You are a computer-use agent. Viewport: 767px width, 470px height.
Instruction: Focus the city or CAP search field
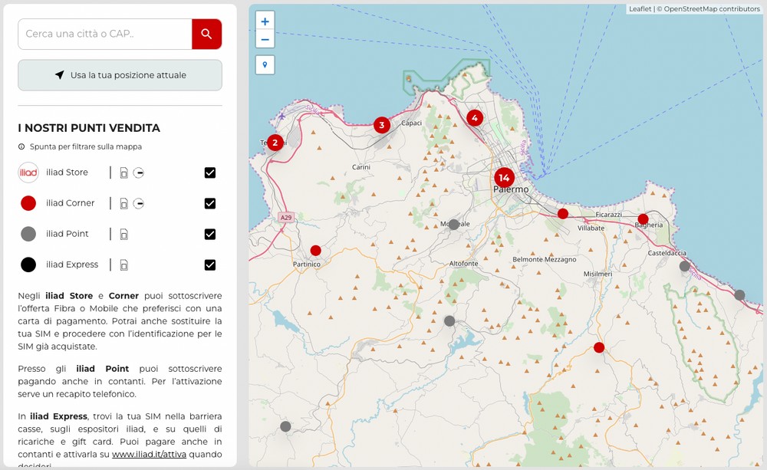tap(105, 34)
